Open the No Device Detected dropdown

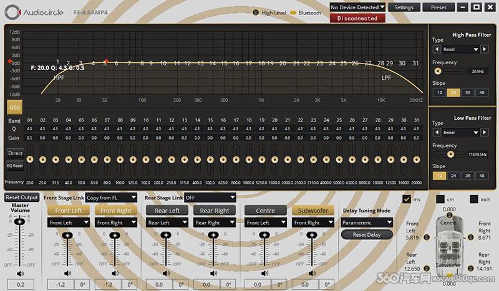coord(357,7)
